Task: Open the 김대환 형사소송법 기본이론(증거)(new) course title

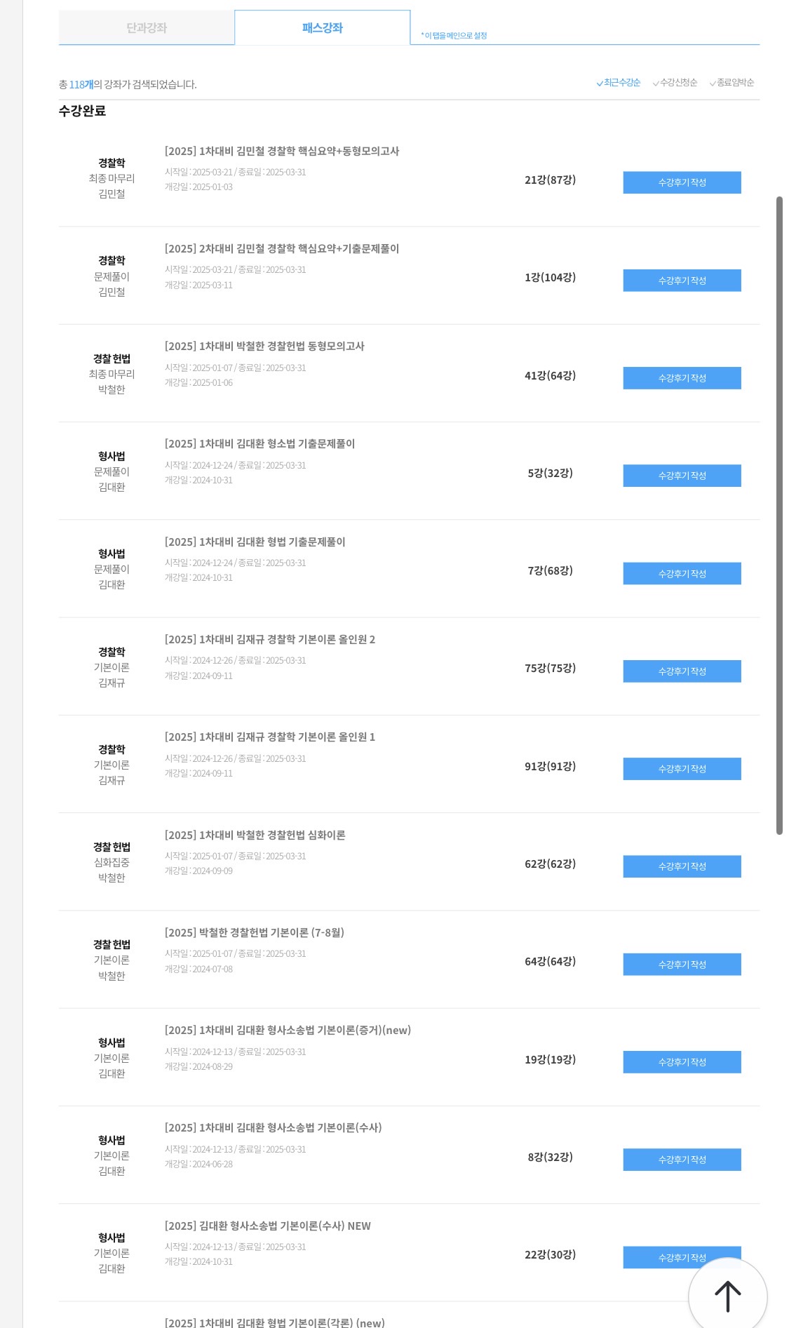Action: pyautogui.click(x=288, y=1031)
